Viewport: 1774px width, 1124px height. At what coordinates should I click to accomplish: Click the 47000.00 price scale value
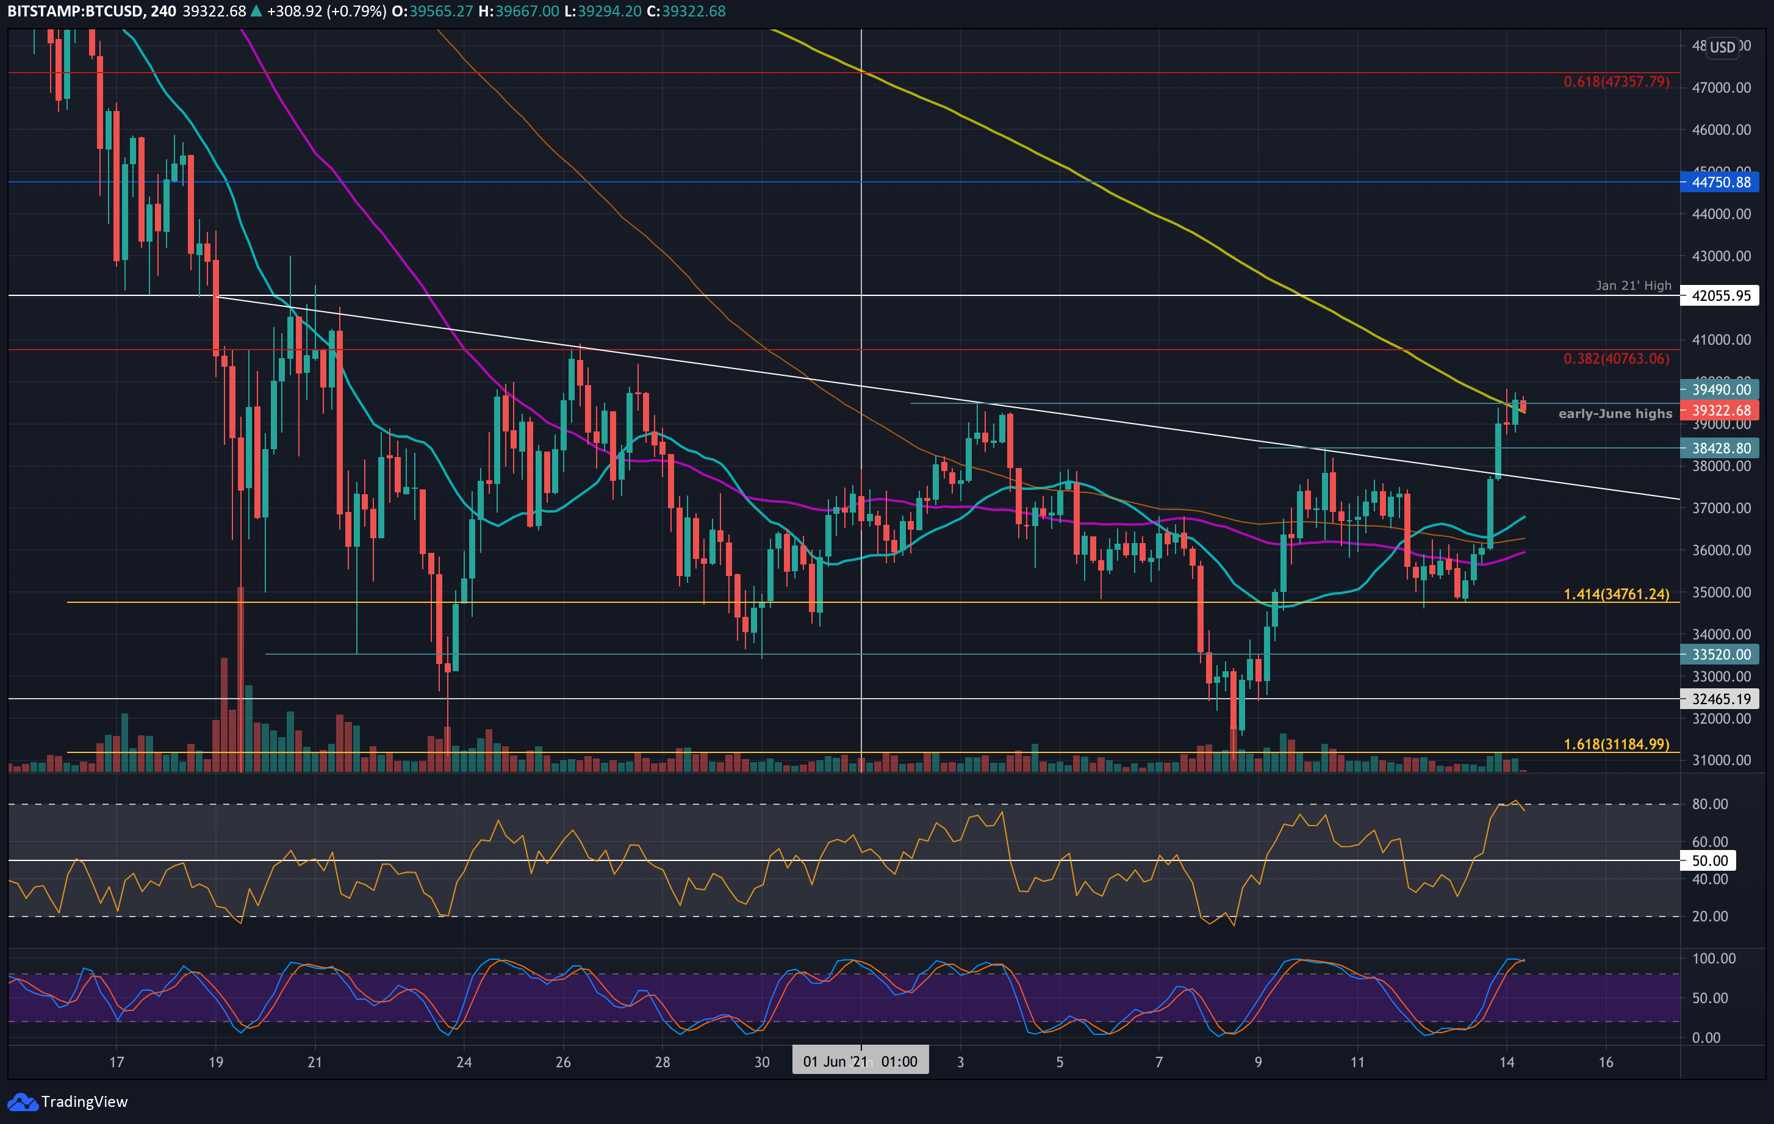(1722, 88)
